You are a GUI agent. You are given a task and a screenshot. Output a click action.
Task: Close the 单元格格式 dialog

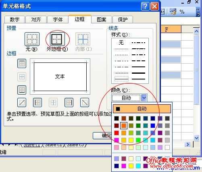click(x=154, y=6)
